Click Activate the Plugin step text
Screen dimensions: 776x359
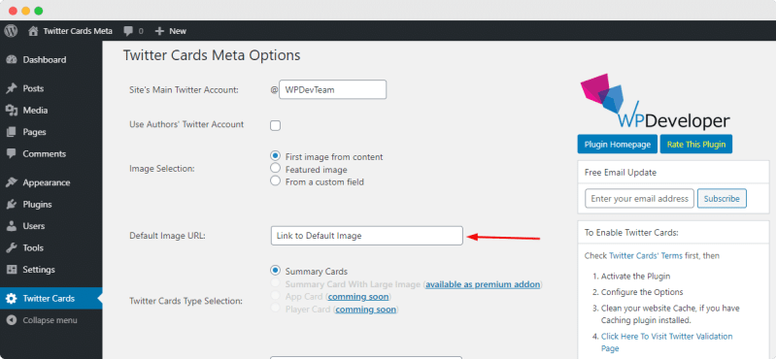[x=635, y=277]
